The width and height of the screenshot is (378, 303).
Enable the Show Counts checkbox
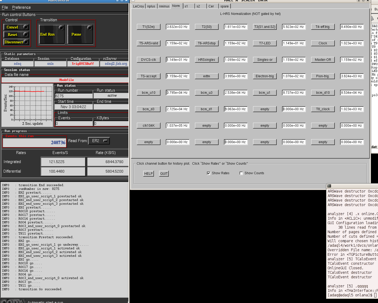pos(241,173)
